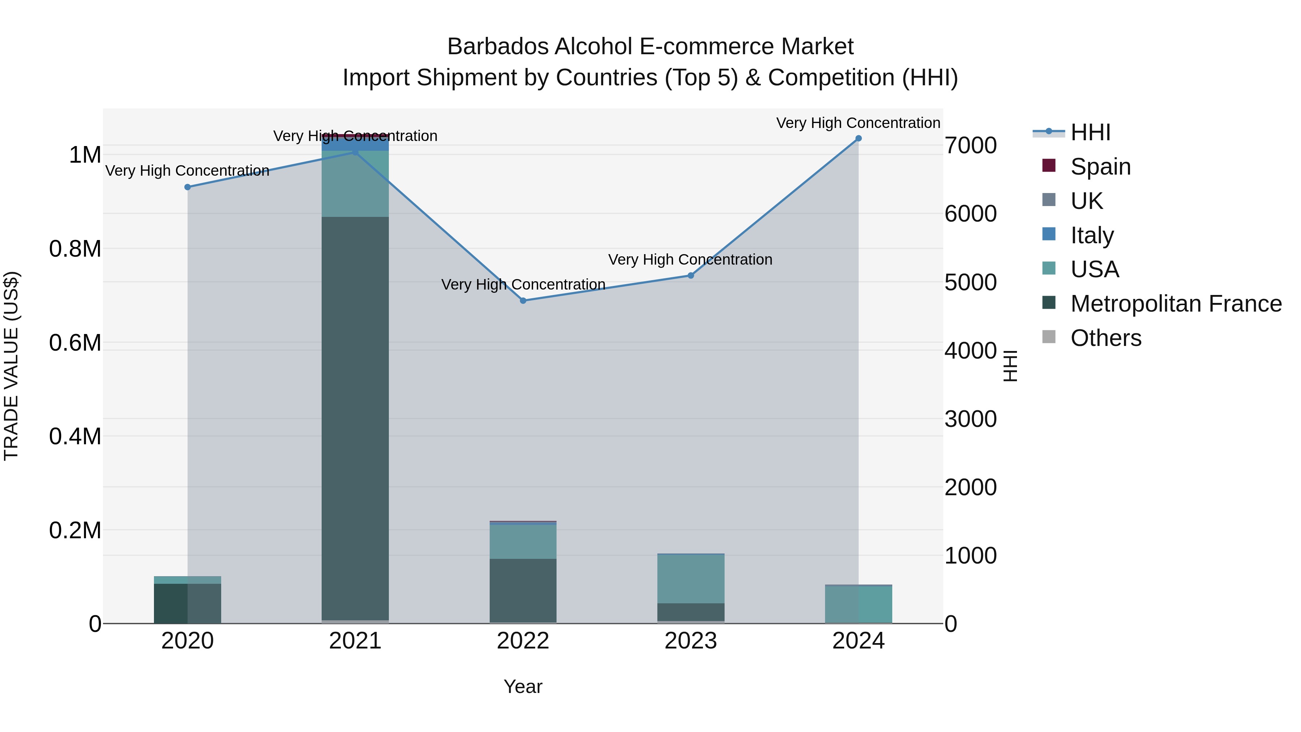Click the 2022 Very High Concentration annotation
Viewport: 1301px width, 732px height.
click(523, 284)
